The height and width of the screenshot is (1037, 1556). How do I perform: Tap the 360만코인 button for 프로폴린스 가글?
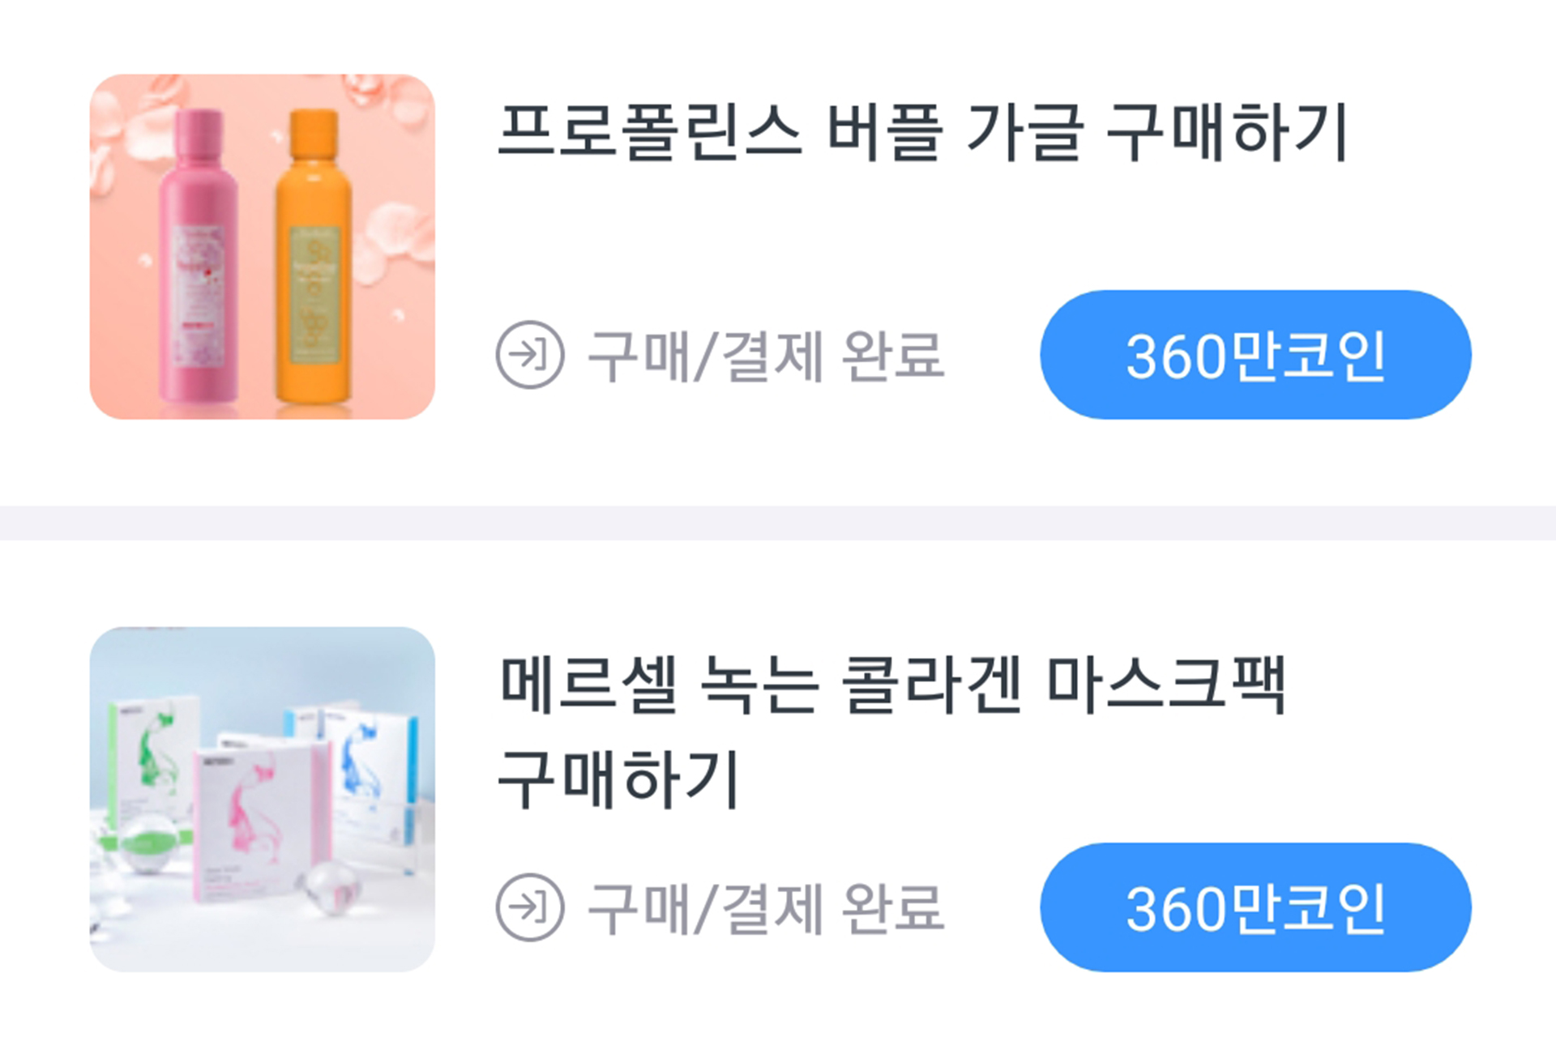[1255, 355]
